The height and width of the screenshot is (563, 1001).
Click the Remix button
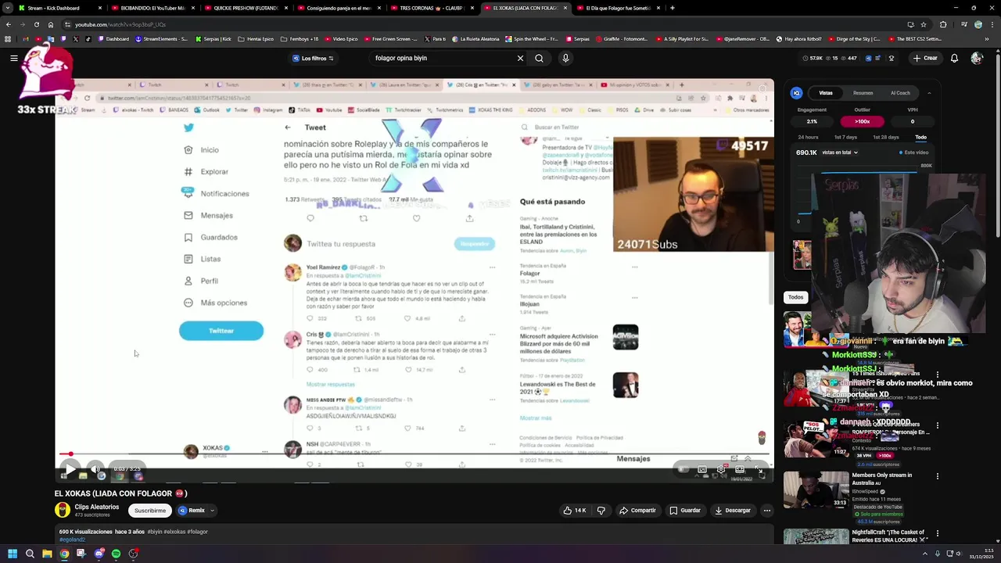[x=192, y=511]
